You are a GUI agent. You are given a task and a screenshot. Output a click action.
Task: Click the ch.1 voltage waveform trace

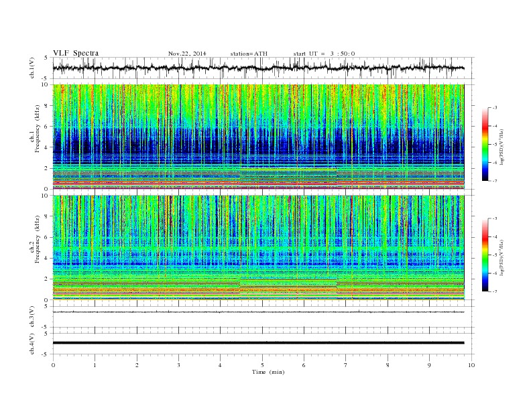pos(258,68)
